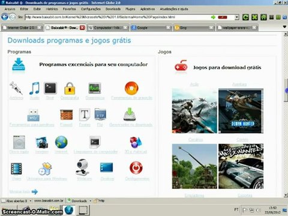Click the green refresh toolbar button
The height and width of the screenshot is (216, 288).
click(x=245, y=17)
